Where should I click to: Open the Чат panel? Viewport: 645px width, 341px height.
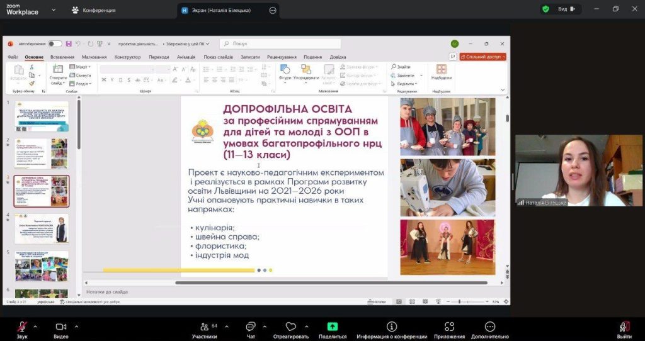(x=251, y=327)
